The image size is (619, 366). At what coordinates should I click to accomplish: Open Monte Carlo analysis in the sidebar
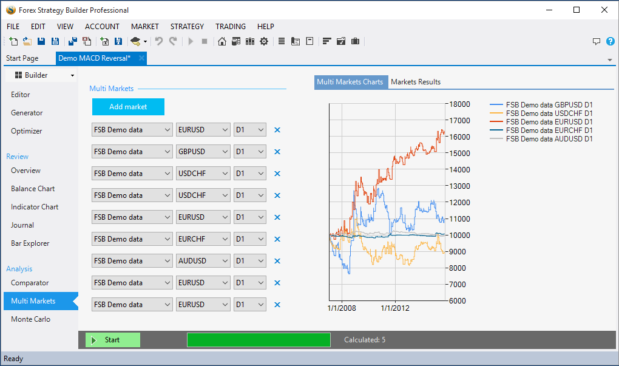[x=31, y=319]
